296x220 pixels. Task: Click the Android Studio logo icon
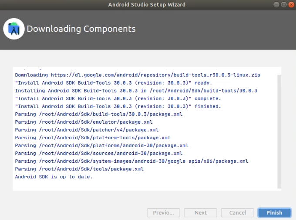[x=14, y=29]
